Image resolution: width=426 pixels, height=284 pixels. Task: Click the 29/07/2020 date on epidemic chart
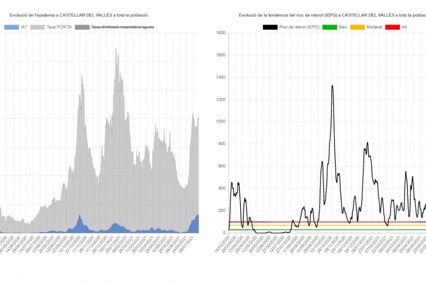click(33, 245)
